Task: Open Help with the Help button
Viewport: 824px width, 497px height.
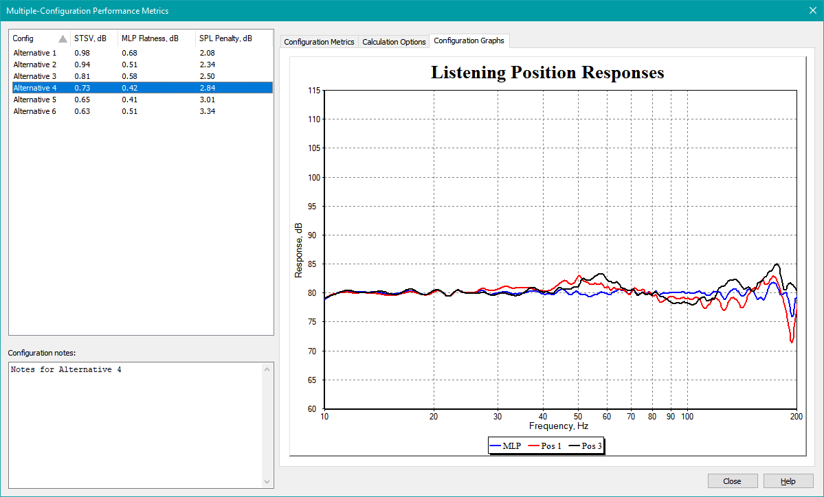Action: tap(788, 481)
